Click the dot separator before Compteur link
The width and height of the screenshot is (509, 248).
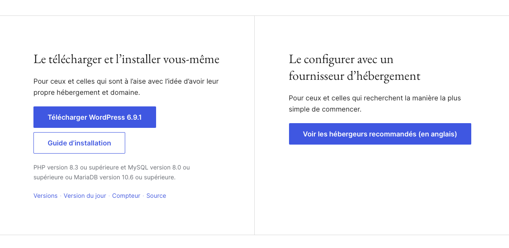tap(109, 196)
